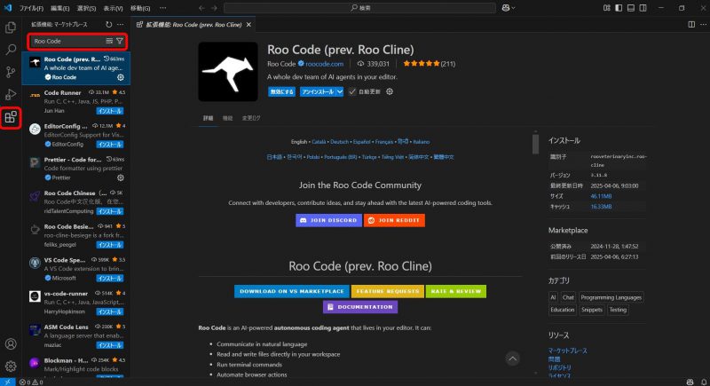Click Download on VS Marketplace badge
This screenshot has height=386, width=710.
(x=292, y=291)
